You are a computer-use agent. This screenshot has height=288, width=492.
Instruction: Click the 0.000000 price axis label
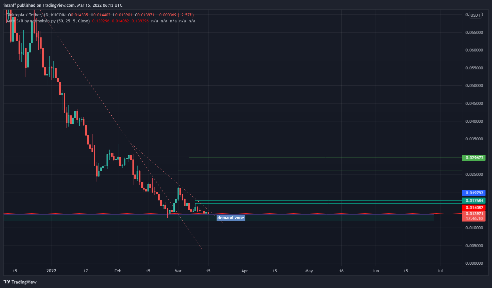click(x=474, y=263)
